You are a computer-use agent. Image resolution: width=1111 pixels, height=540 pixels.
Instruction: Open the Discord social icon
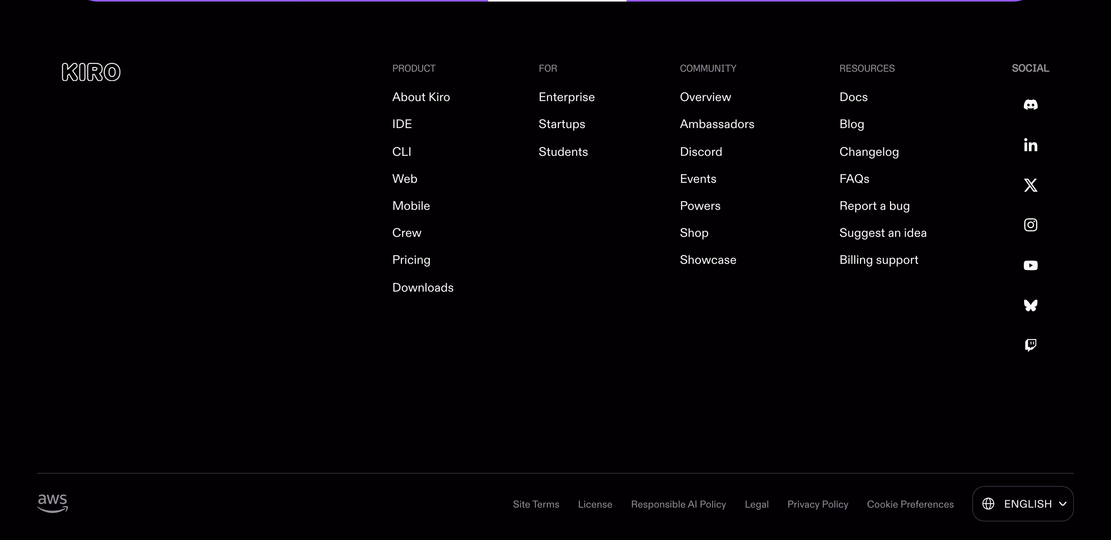coord(1030,105)
